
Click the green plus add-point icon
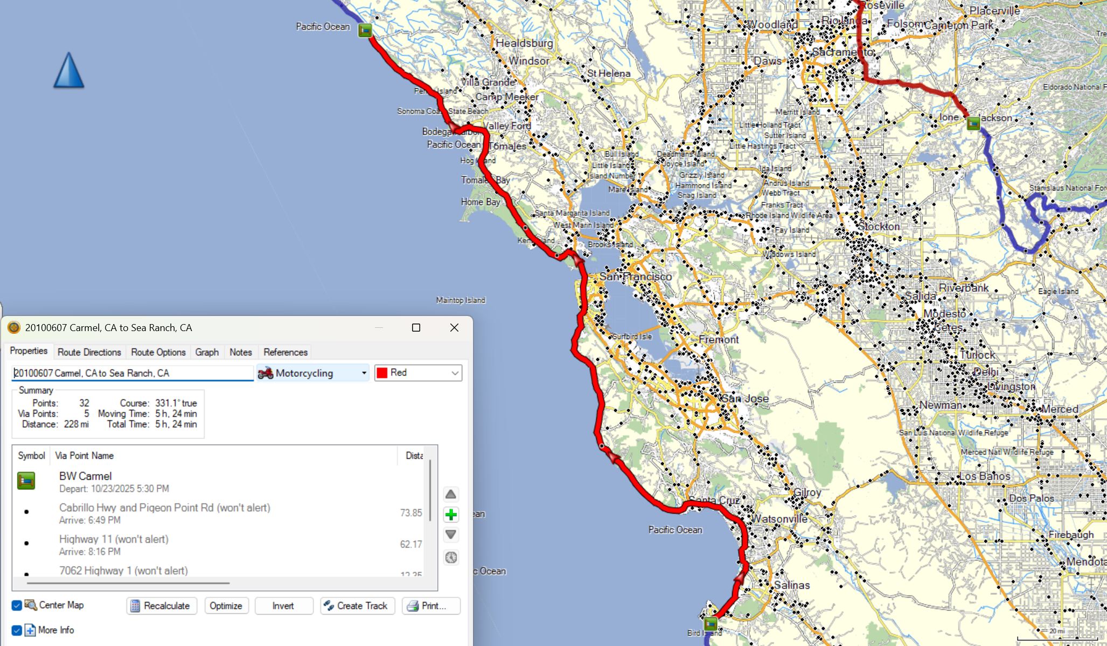click(451, 515)
